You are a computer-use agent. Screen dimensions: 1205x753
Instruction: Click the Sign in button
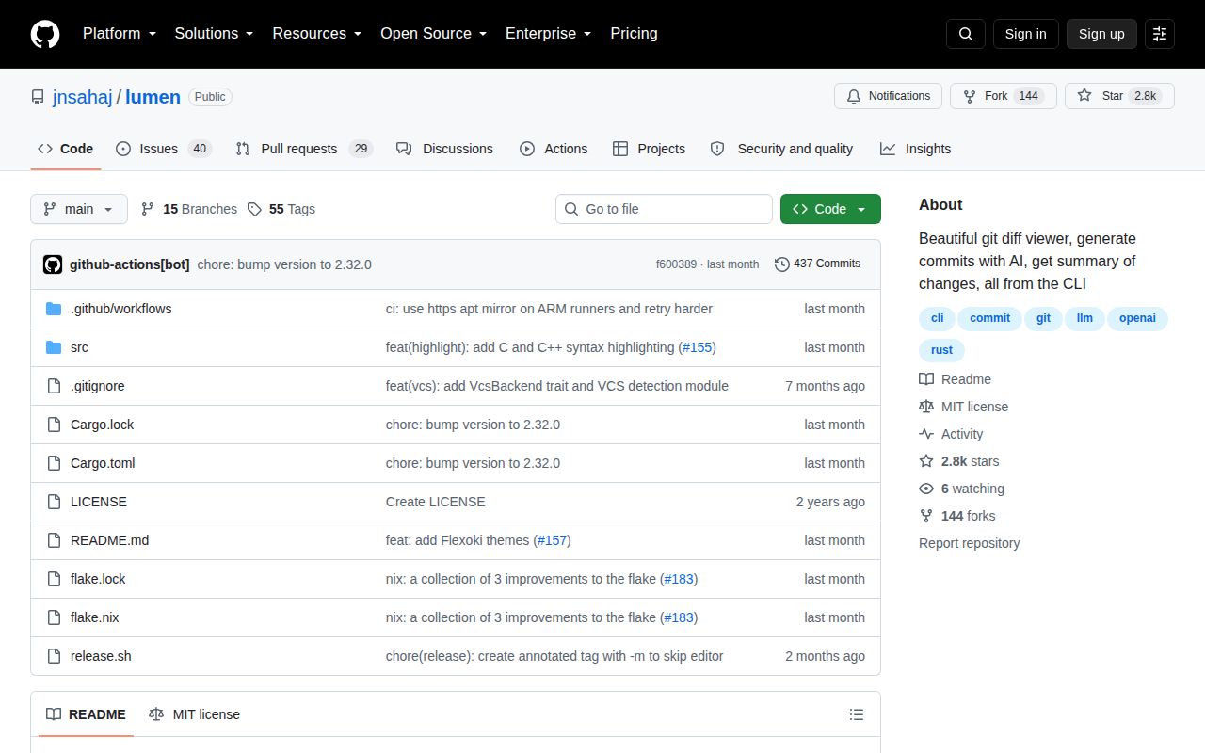point(1025,34)
